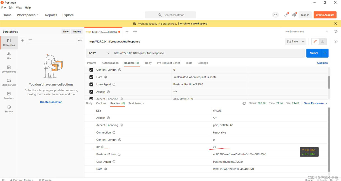Image resolution: width=341 pixels, height=181 pixels.
Task: Switch to the Test Results response tab
Action: pos(136,103)
